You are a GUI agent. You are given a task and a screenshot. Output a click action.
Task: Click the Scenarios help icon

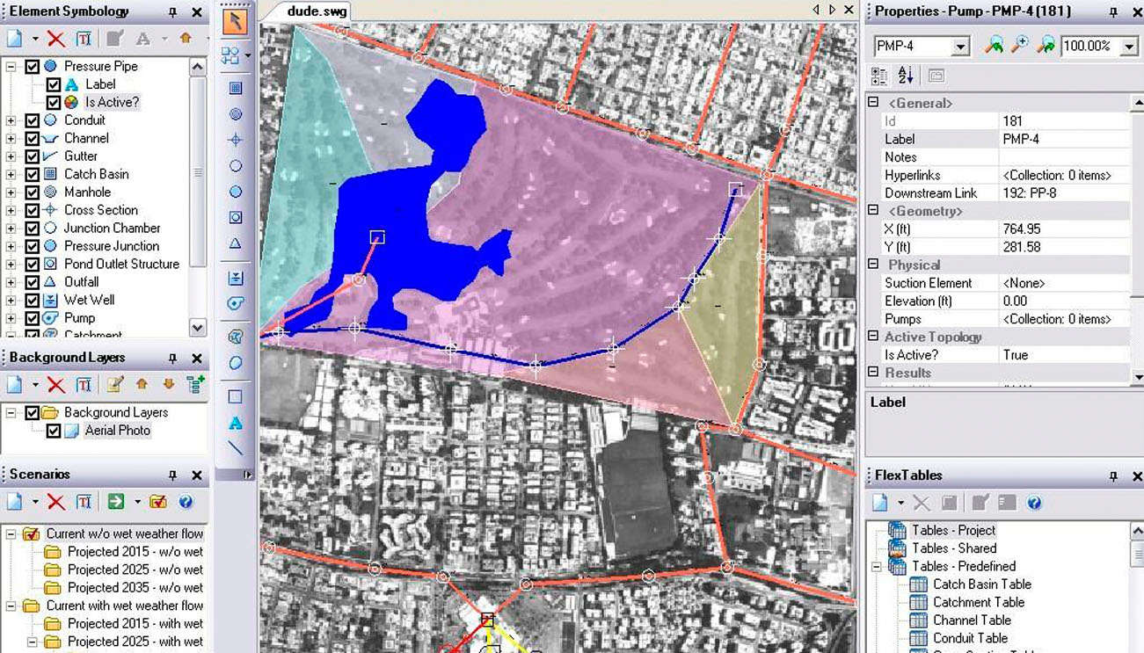coord(186,502)
